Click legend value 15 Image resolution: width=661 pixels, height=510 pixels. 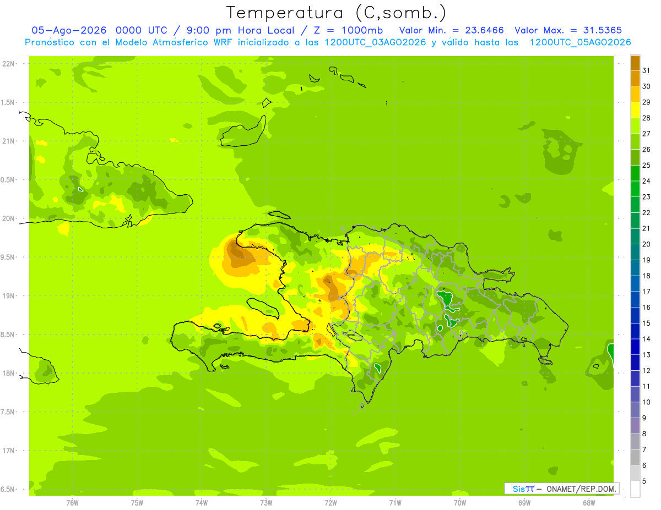[646, 323]
